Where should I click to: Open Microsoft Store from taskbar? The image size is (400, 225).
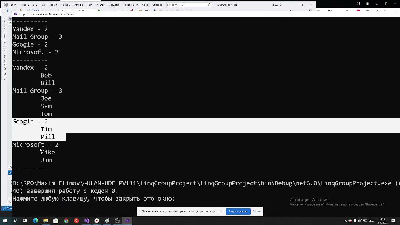tap(56, 221)
